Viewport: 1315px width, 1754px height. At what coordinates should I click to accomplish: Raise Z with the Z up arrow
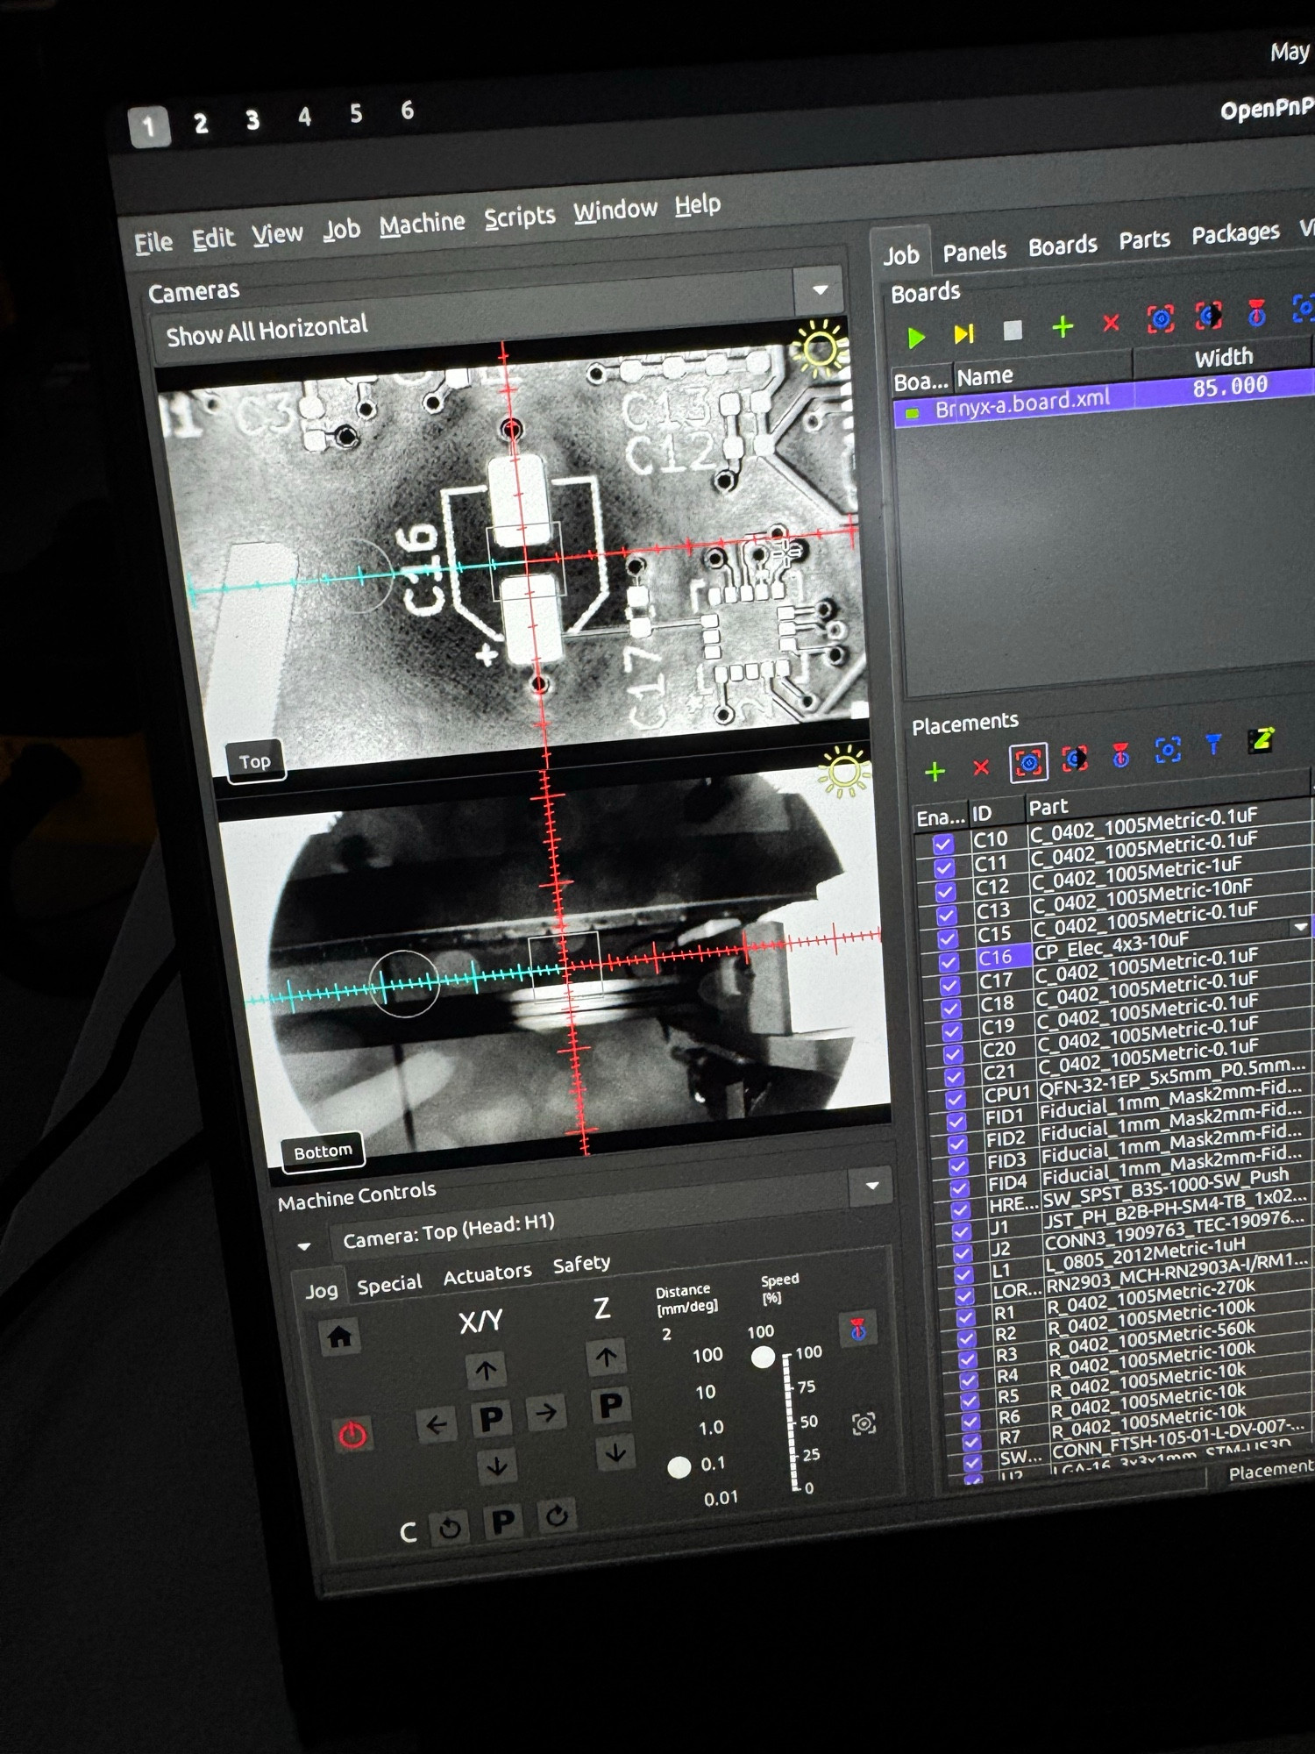(x=606, y=1357)
